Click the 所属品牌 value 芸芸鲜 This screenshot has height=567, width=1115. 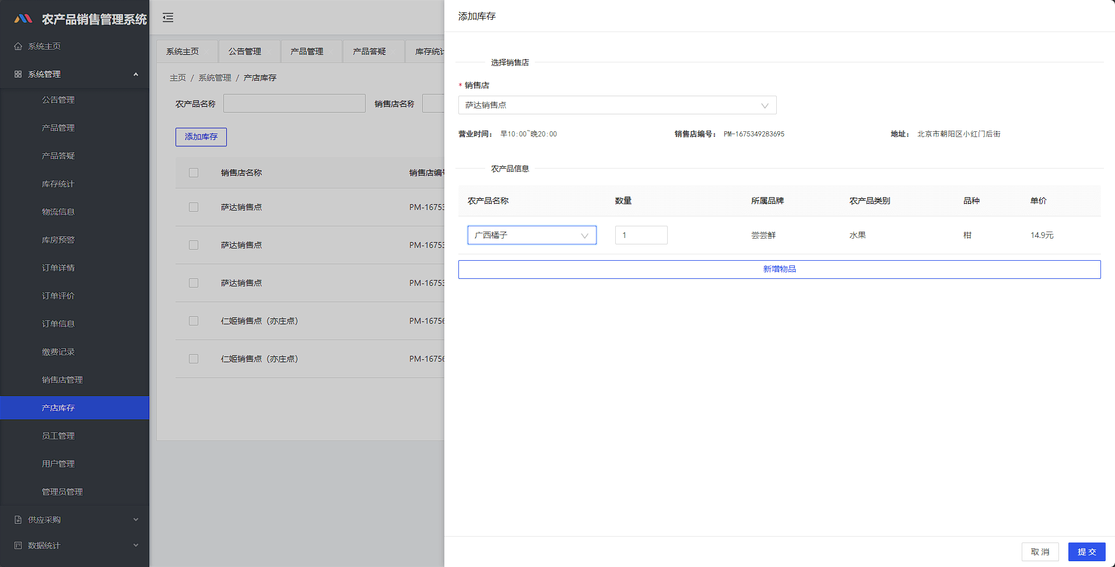[x=763, y=235]
